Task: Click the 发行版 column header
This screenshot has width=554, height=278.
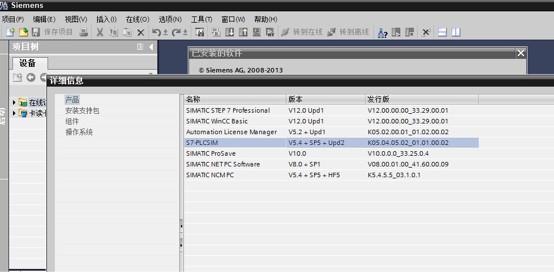Action: pos(422,99)
